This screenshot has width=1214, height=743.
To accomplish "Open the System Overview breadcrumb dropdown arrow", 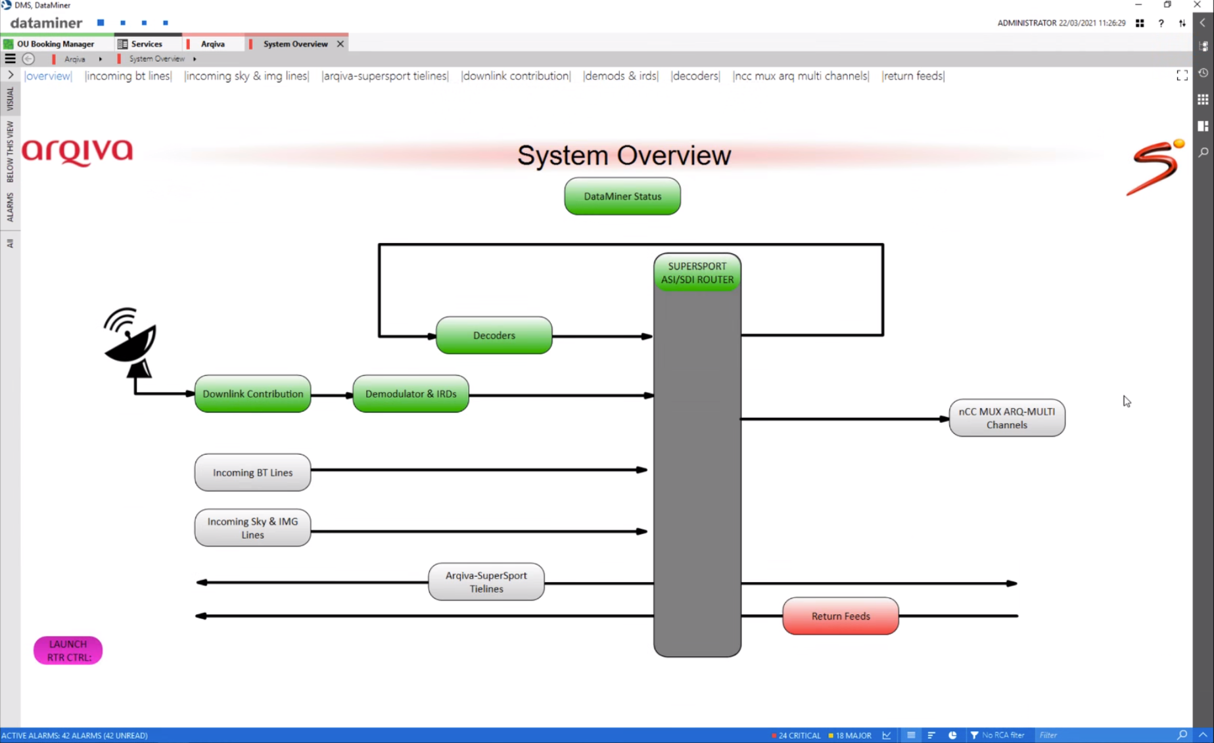I will [195, 59].
